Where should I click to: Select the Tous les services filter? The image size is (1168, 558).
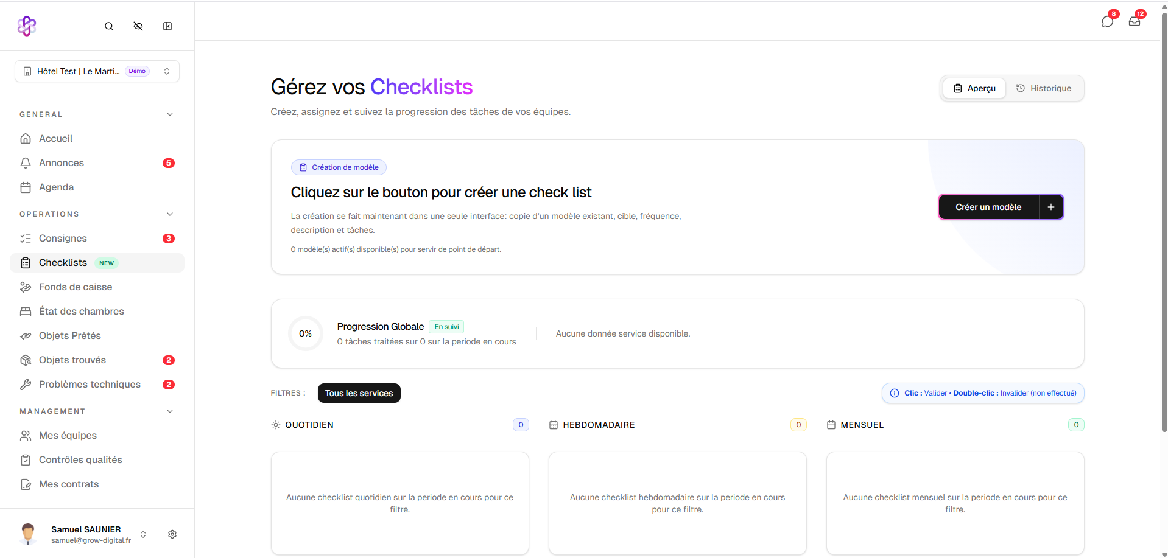pyautogui.click(x=359, y=393)
